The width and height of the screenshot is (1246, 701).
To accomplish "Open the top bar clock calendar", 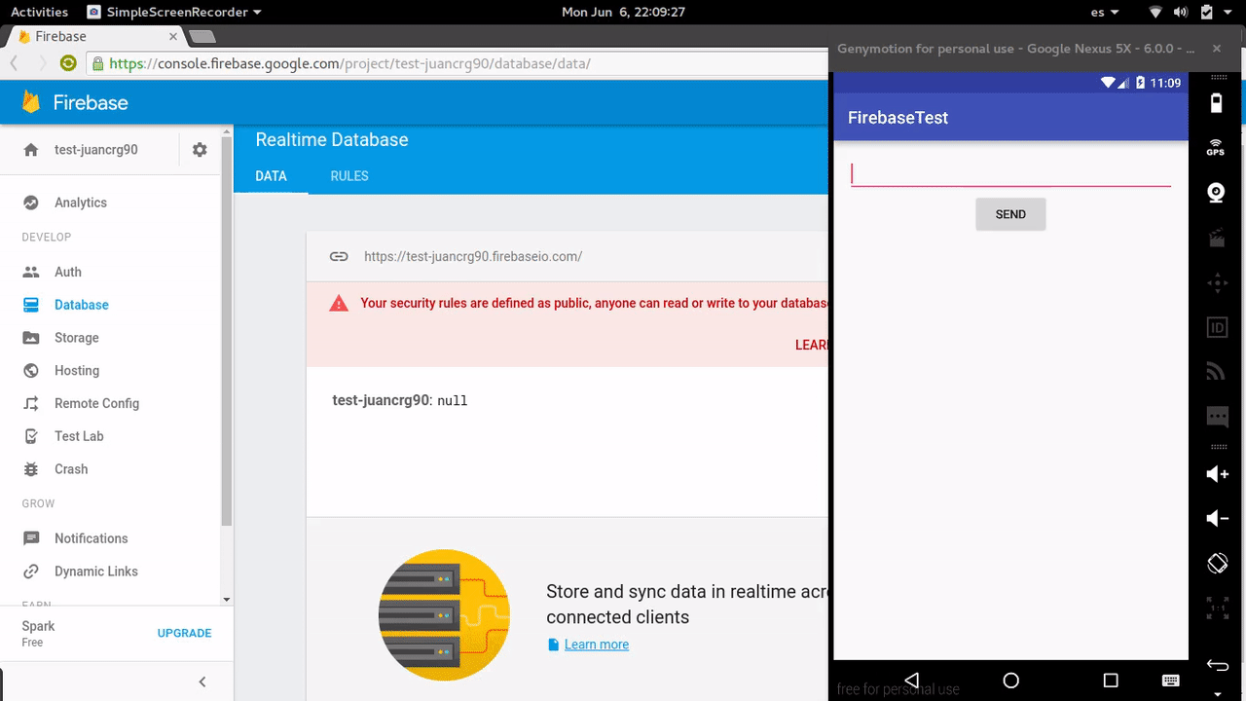I will click(623, 12).
